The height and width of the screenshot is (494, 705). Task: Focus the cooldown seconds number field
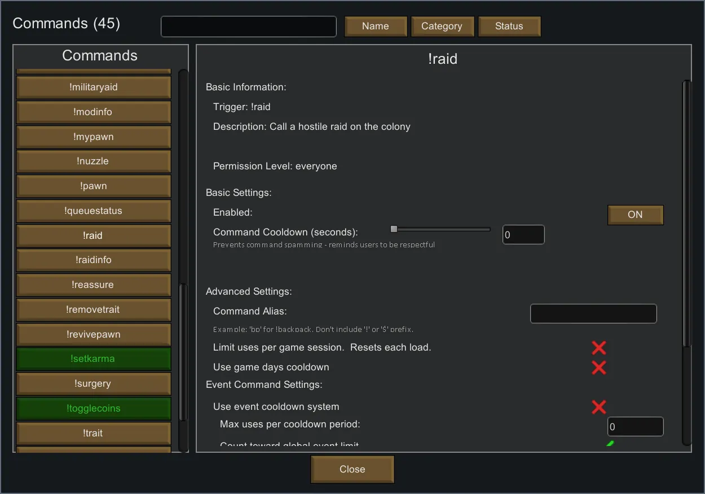[523, 235]
